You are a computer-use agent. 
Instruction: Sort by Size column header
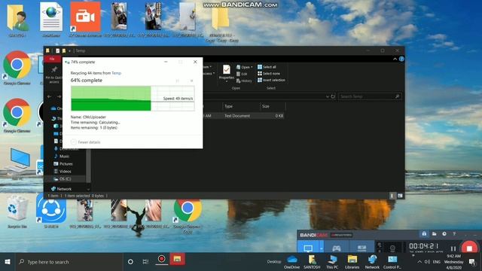click(273, 106)
